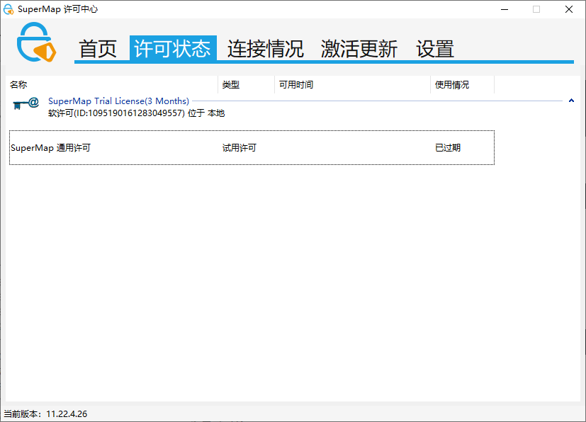The image size is (586, 422).
Task: Click the SuperMap Trial License(3 Months) header
Action: coord(118,101)
